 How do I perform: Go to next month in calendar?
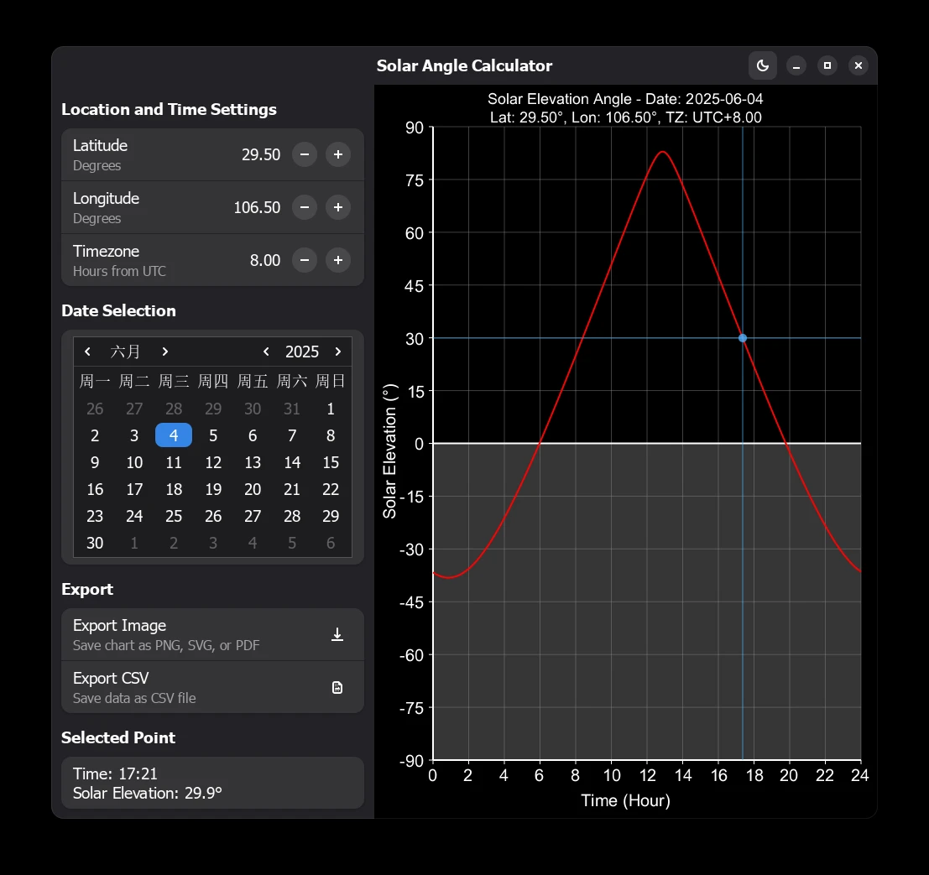coord(165,352)
